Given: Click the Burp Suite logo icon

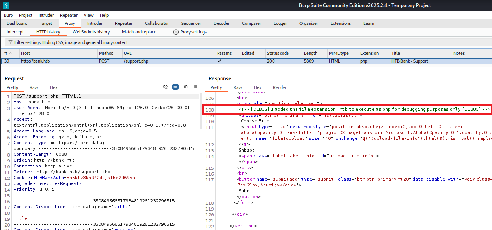Looking at the screenshot, I should tap(6, 5).
